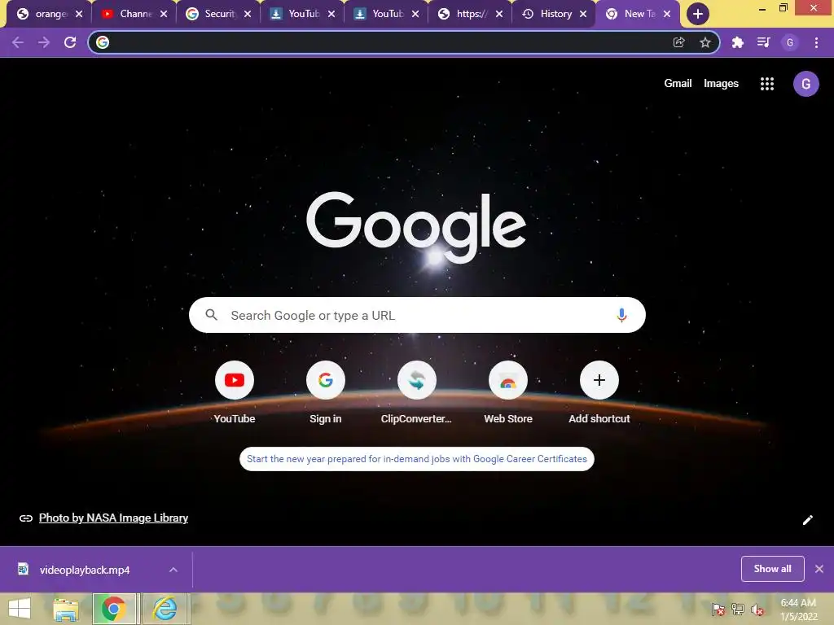Open the Action Center flag tray icon
This screenshot has height=625, width=834.
click(718, 610)
